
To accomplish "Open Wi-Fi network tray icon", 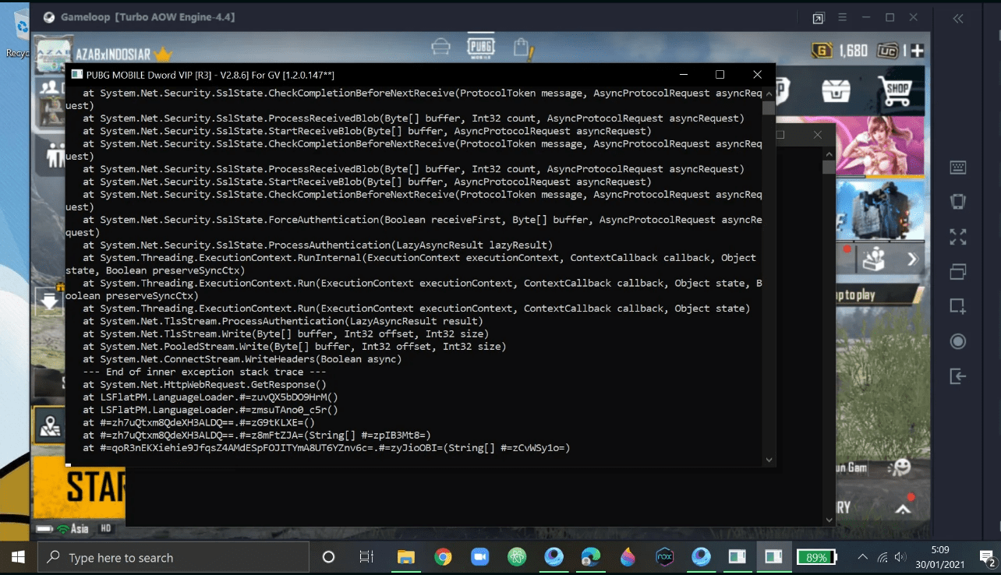I will 882,557.
